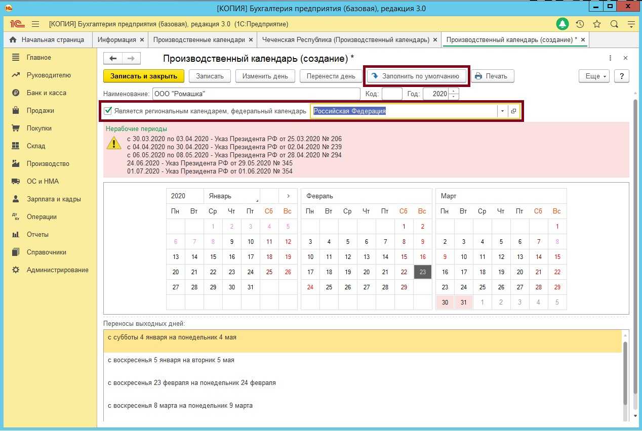The image size is (642, 431).
Task: Click the back arrow navigation button
Action: [113, 59]
